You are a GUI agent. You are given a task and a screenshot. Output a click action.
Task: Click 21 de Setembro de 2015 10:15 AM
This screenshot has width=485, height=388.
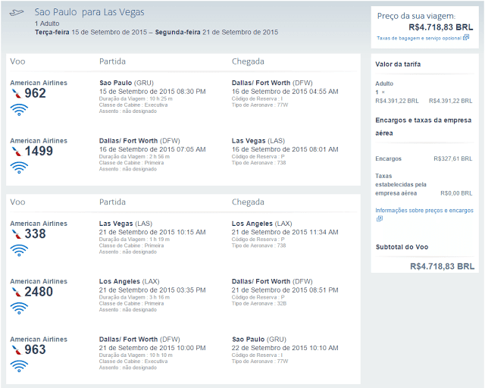point(152,233)
